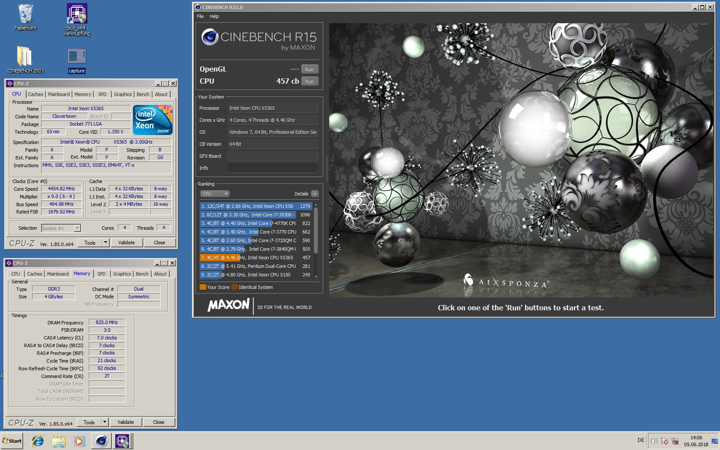This screenshot has width=720, height=450.
Task: Click Validate in top CPU-Z window
Action: 126,243
